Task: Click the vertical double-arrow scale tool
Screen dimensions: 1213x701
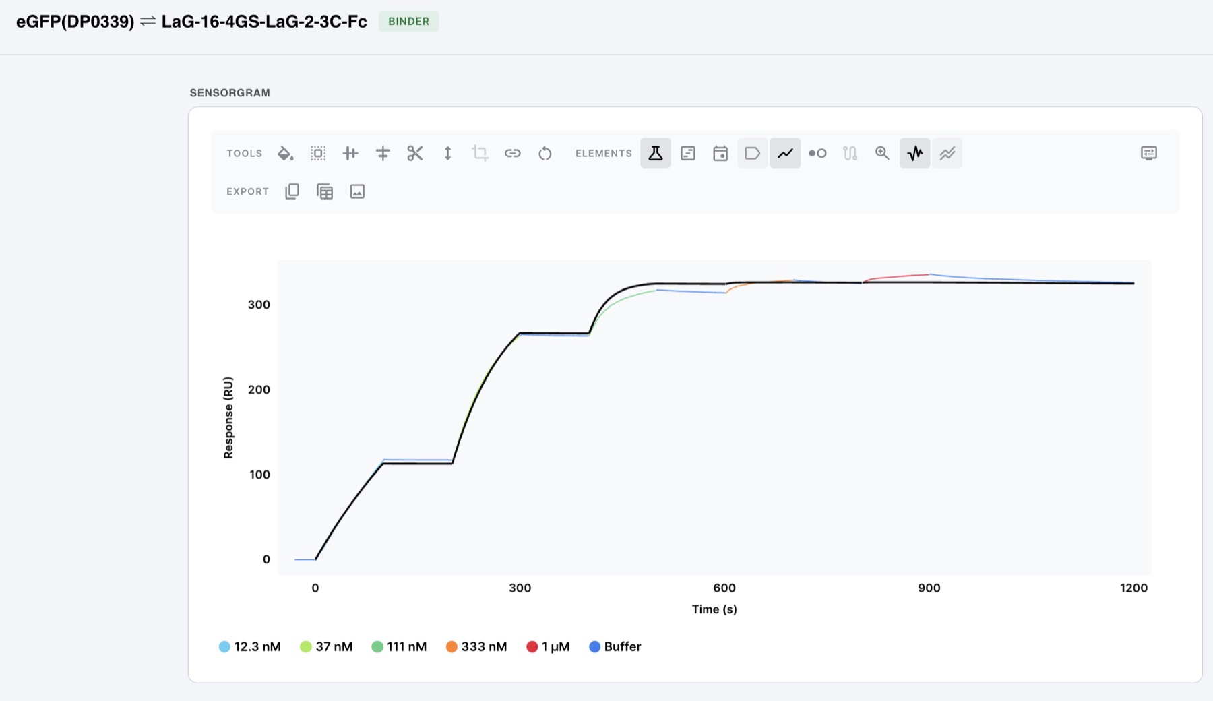Action: (x=447, y=154)
